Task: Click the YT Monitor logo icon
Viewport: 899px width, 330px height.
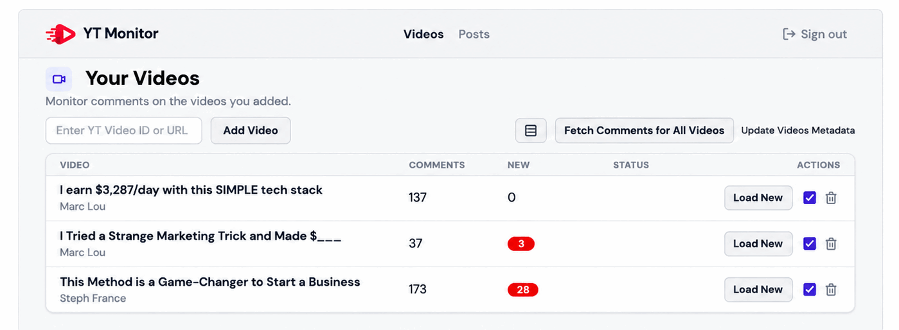Action: point(61,34)
